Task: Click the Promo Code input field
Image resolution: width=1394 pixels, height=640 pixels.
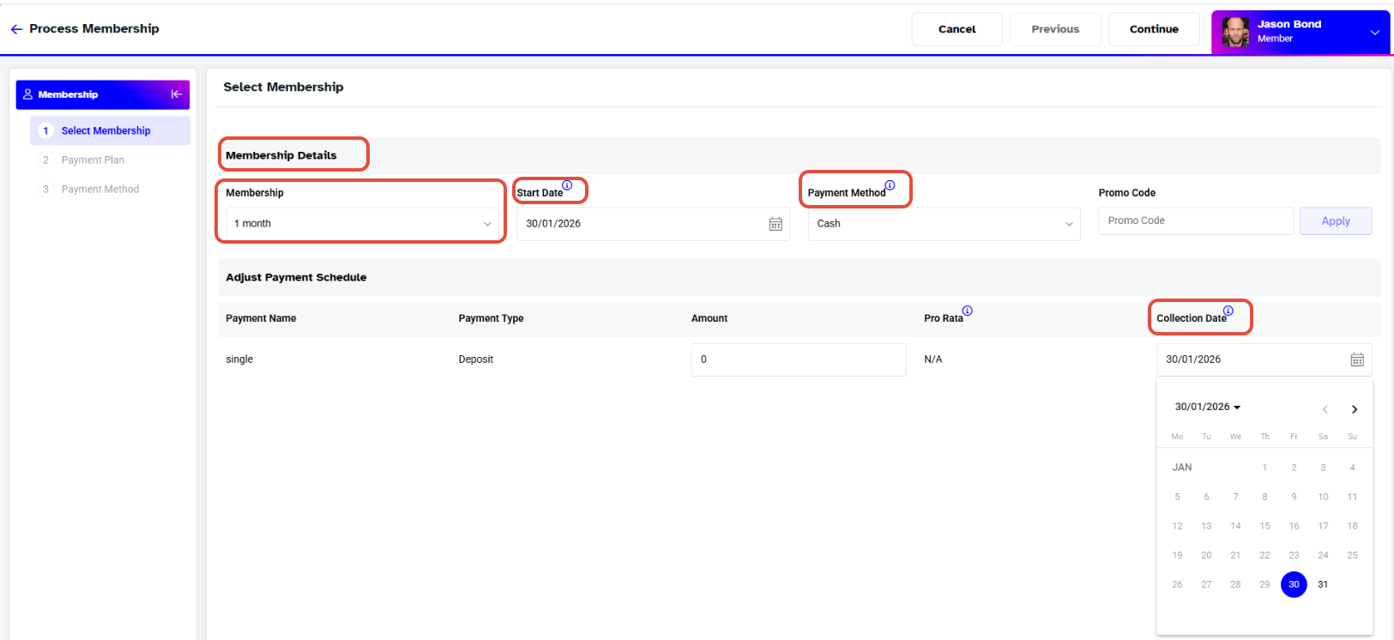Action: (1196, 221)
